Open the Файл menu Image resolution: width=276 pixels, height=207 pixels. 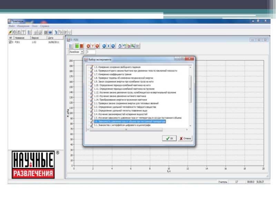point(11,26)
